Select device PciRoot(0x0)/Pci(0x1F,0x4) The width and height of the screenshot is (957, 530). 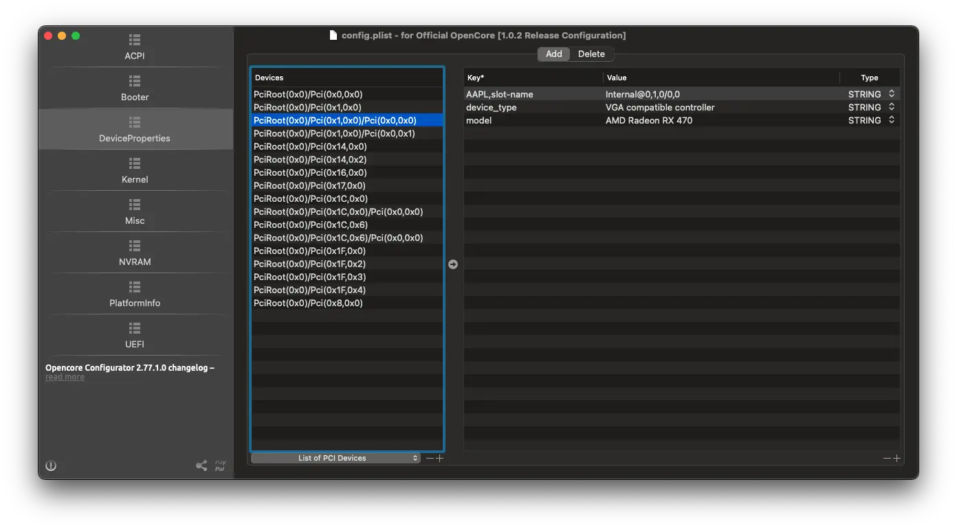pos(347,290)
